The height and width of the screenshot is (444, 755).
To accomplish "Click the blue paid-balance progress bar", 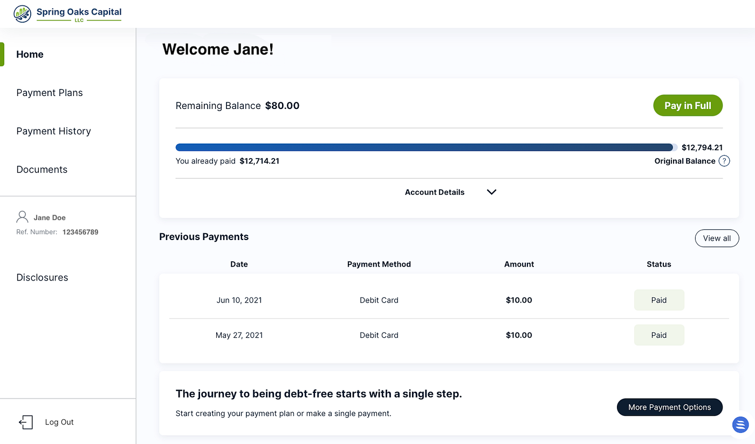I will (424, 147).
